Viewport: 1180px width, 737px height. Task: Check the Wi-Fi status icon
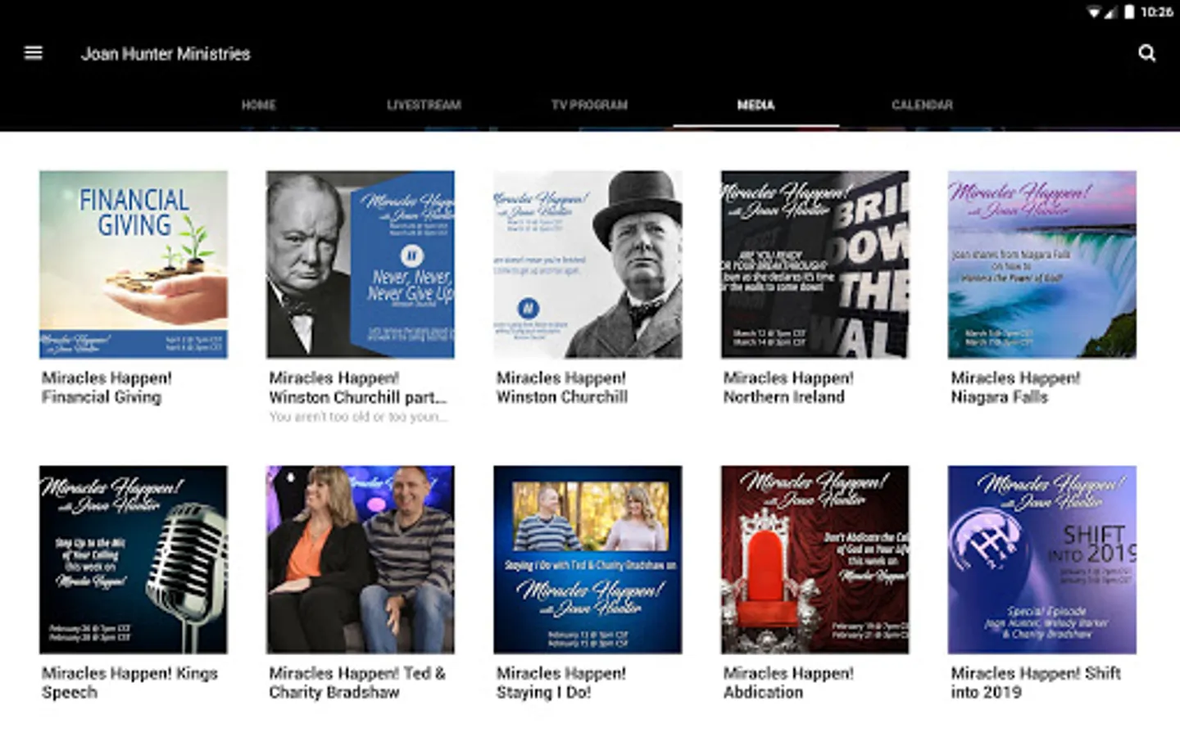1094,11
